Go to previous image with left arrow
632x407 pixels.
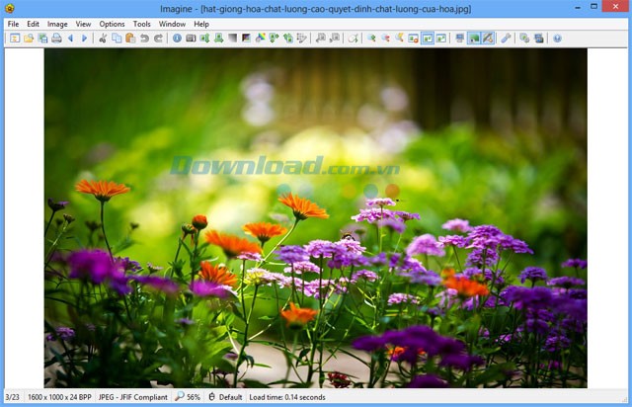pos(70,39)
